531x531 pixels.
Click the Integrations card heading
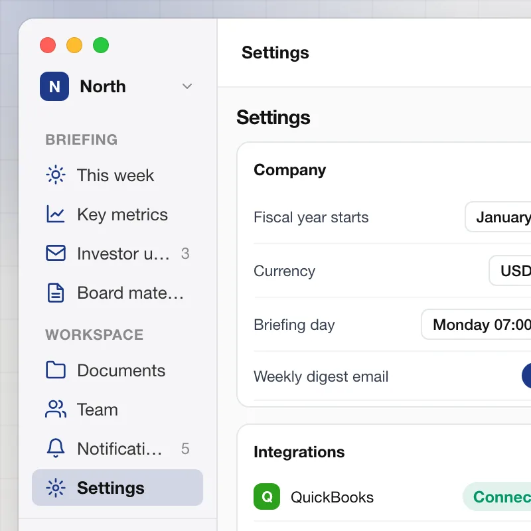pos(299,452)
